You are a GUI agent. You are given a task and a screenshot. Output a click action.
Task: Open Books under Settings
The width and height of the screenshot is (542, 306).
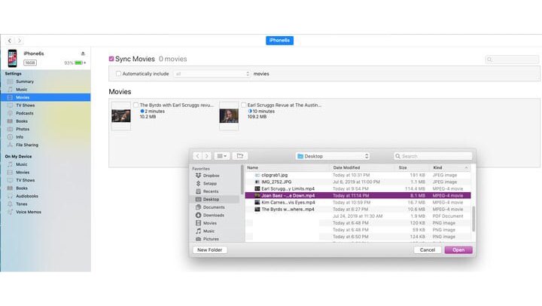[22, 121]
